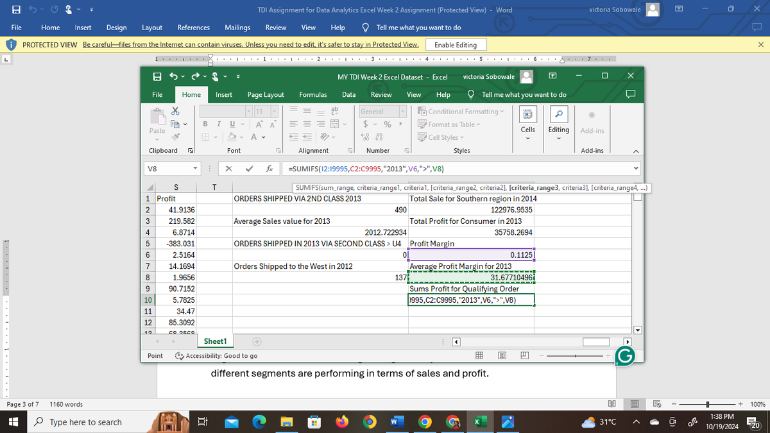Click Word's zoom slider handle

706,405
